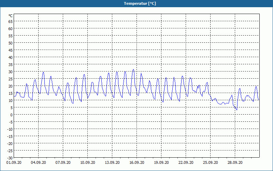Click the 40 value on the y-axis

point(11,57)
